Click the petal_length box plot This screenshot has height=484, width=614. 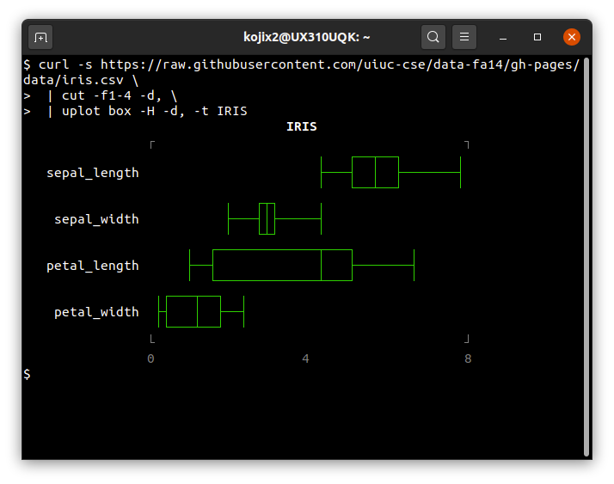click(302, 265)
